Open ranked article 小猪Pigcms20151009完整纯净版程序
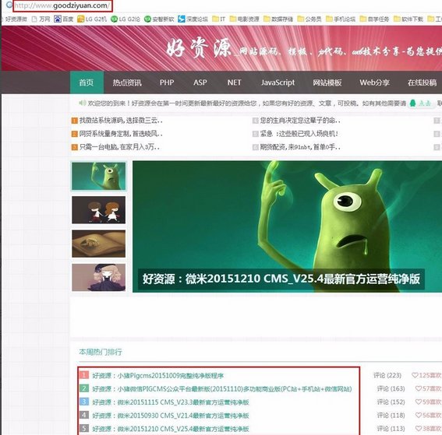 pos(157,376)
